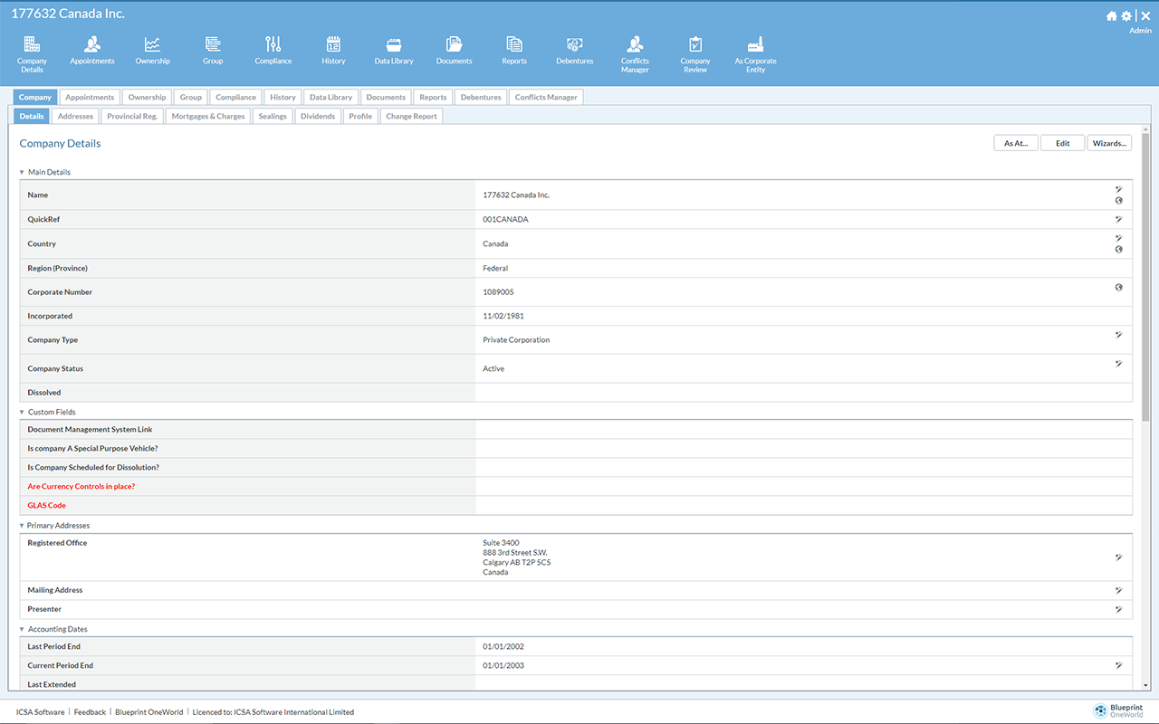Click the Edit button

1062,143
